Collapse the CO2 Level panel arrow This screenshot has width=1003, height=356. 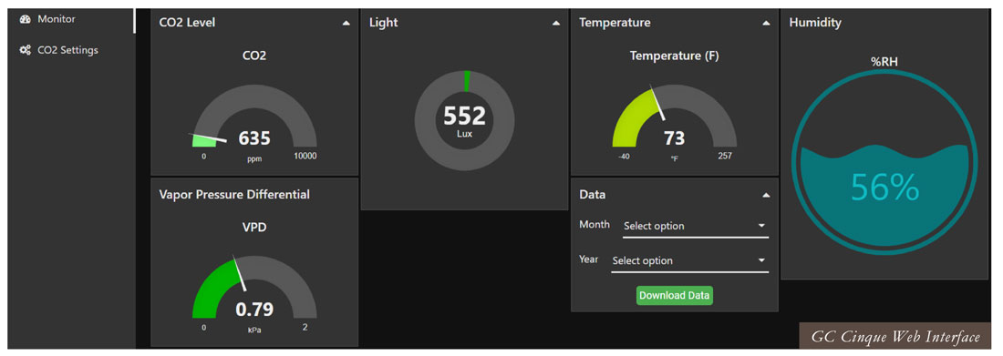[x=346, y=23]
